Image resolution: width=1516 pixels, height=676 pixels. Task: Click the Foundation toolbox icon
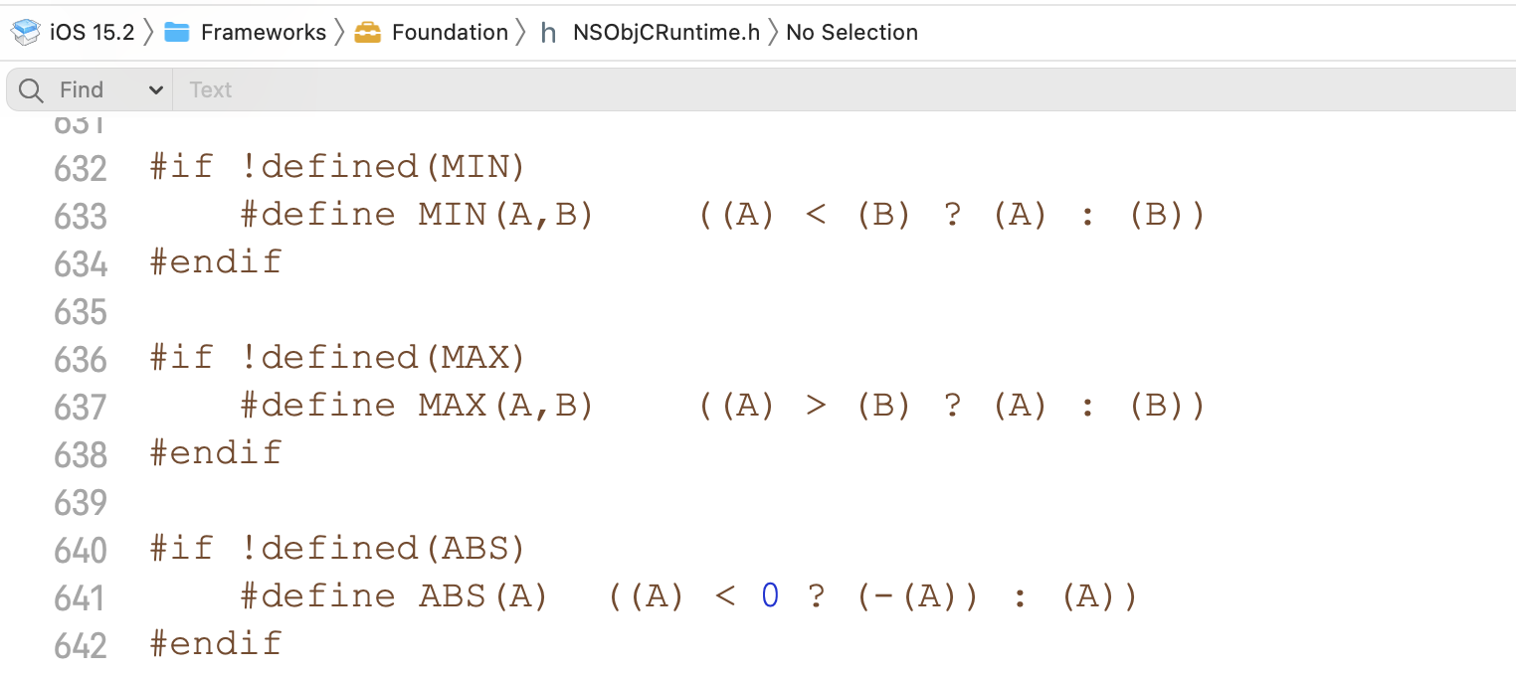(368, 32)
